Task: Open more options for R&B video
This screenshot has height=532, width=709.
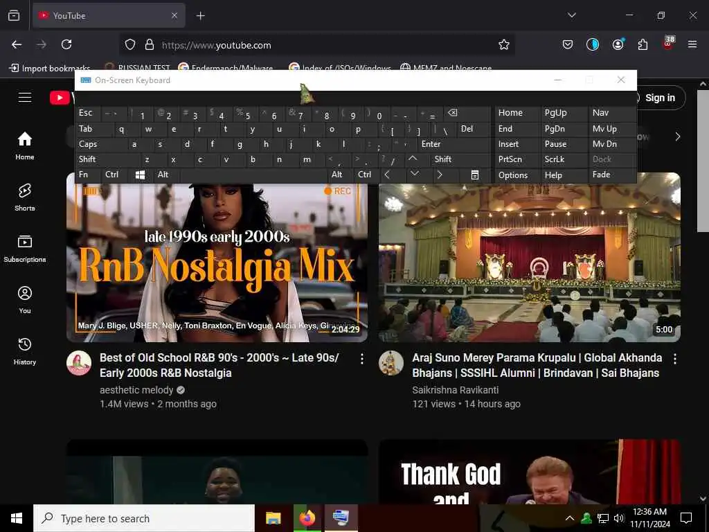Action: click(x=361, y=359)
